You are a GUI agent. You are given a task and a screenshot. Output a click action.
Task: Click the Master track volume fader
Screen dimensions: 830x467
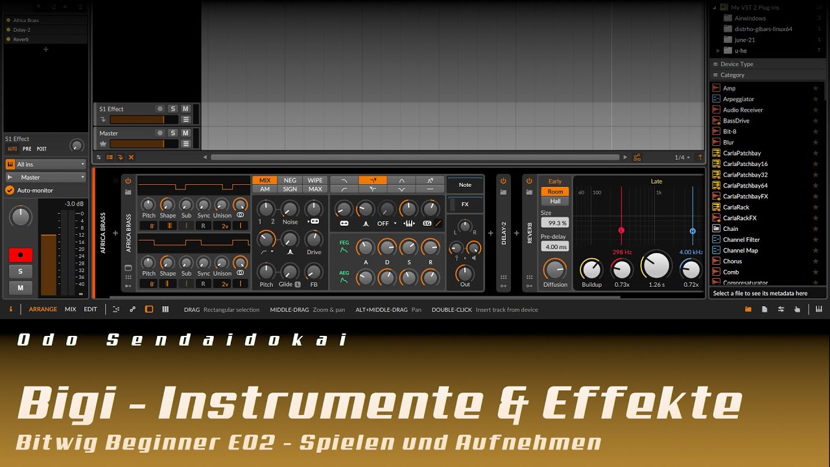(145, 144)
